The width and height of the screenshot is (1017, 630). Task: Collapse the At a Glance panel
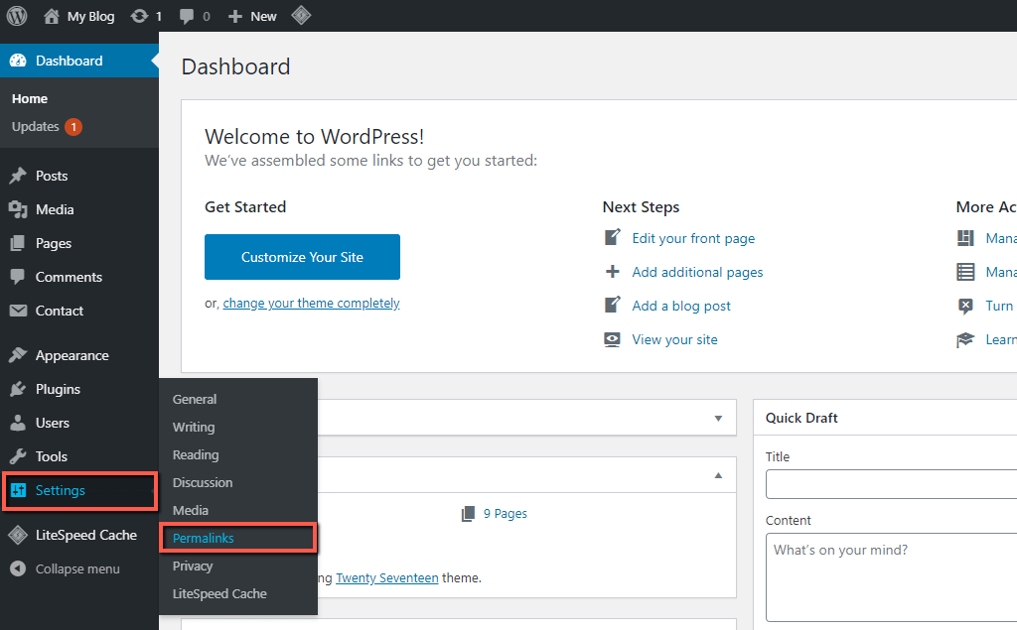[x=718, y=475]
